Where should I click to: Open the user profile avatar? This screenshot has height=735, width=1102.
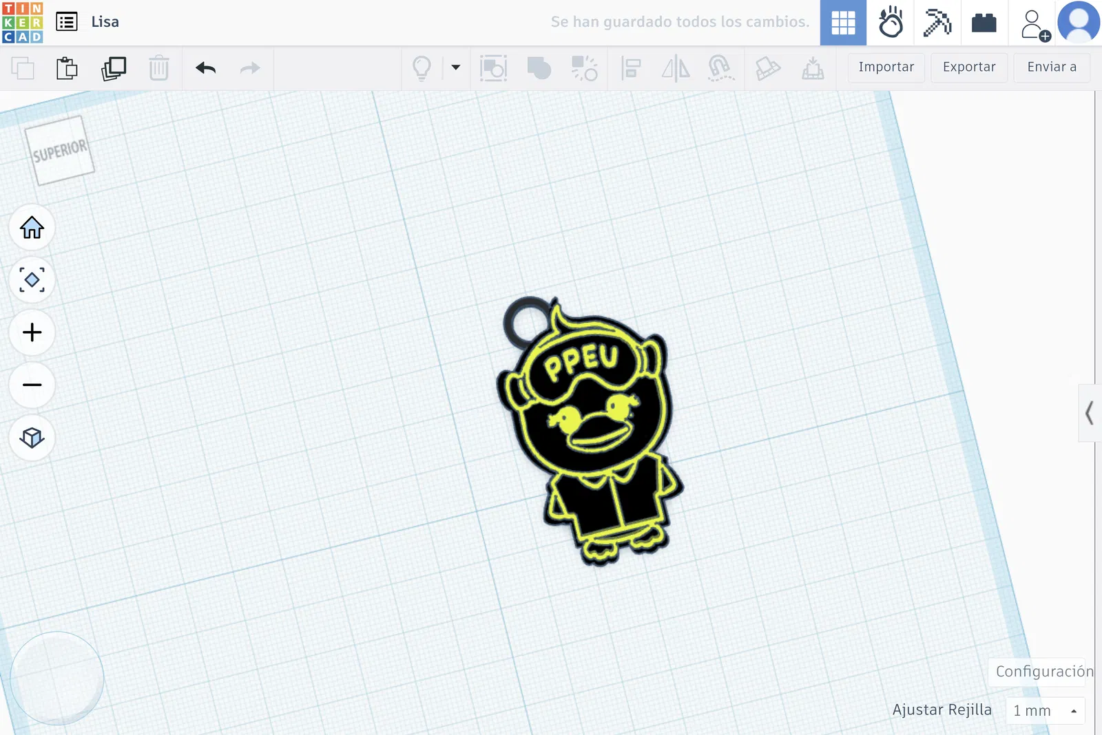click(x=1079, y=23)
